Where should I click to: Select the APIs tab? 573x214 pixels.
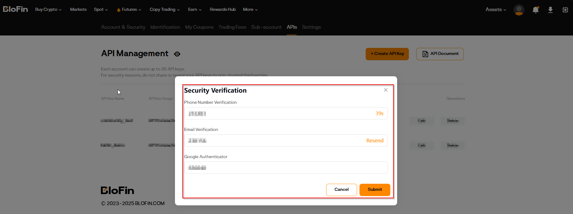pyautogui.click(x=292, y=27)
